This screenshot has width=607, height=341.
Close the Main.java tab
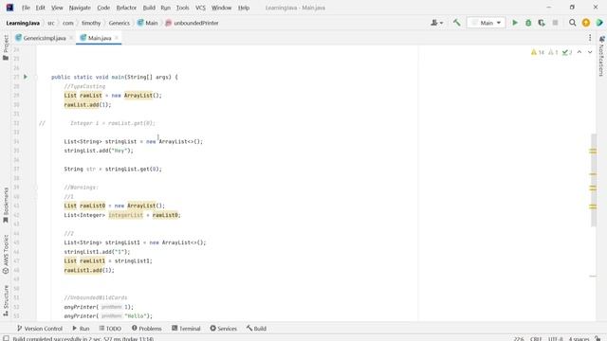(117, 38)
